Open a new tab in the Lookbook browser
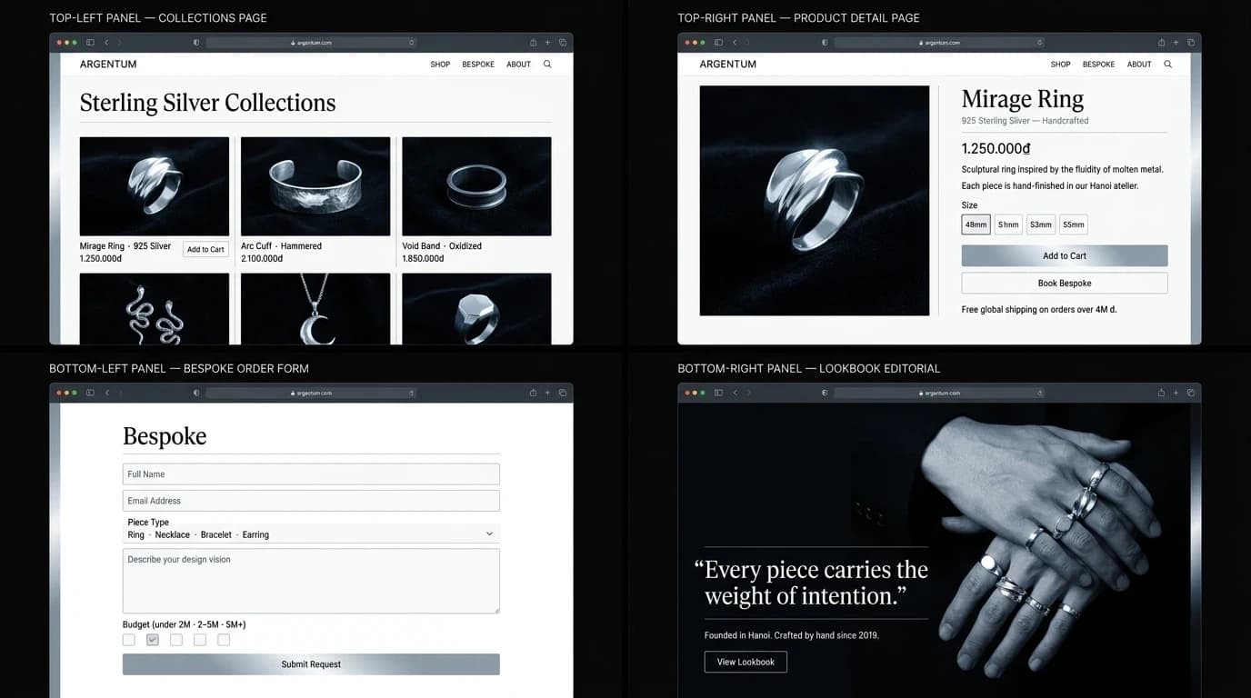The height and width of the screenshot is (698, 1251). click(1176, 393)
